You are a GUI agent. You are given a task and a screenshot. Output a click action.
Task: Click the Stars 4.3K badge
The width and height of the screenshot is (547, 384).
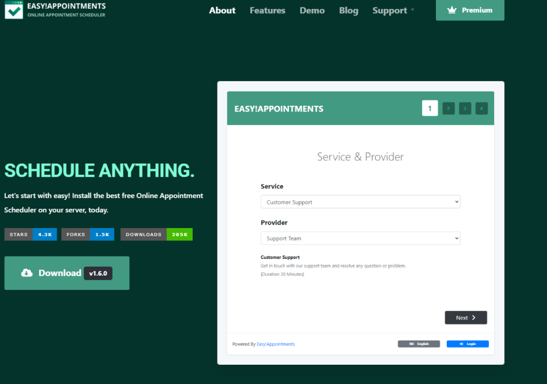click(x=30, y=234)
